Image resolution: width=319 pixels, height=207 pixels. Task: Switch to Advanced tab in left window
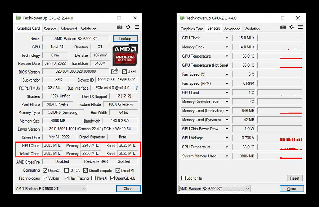pos(69,29)
